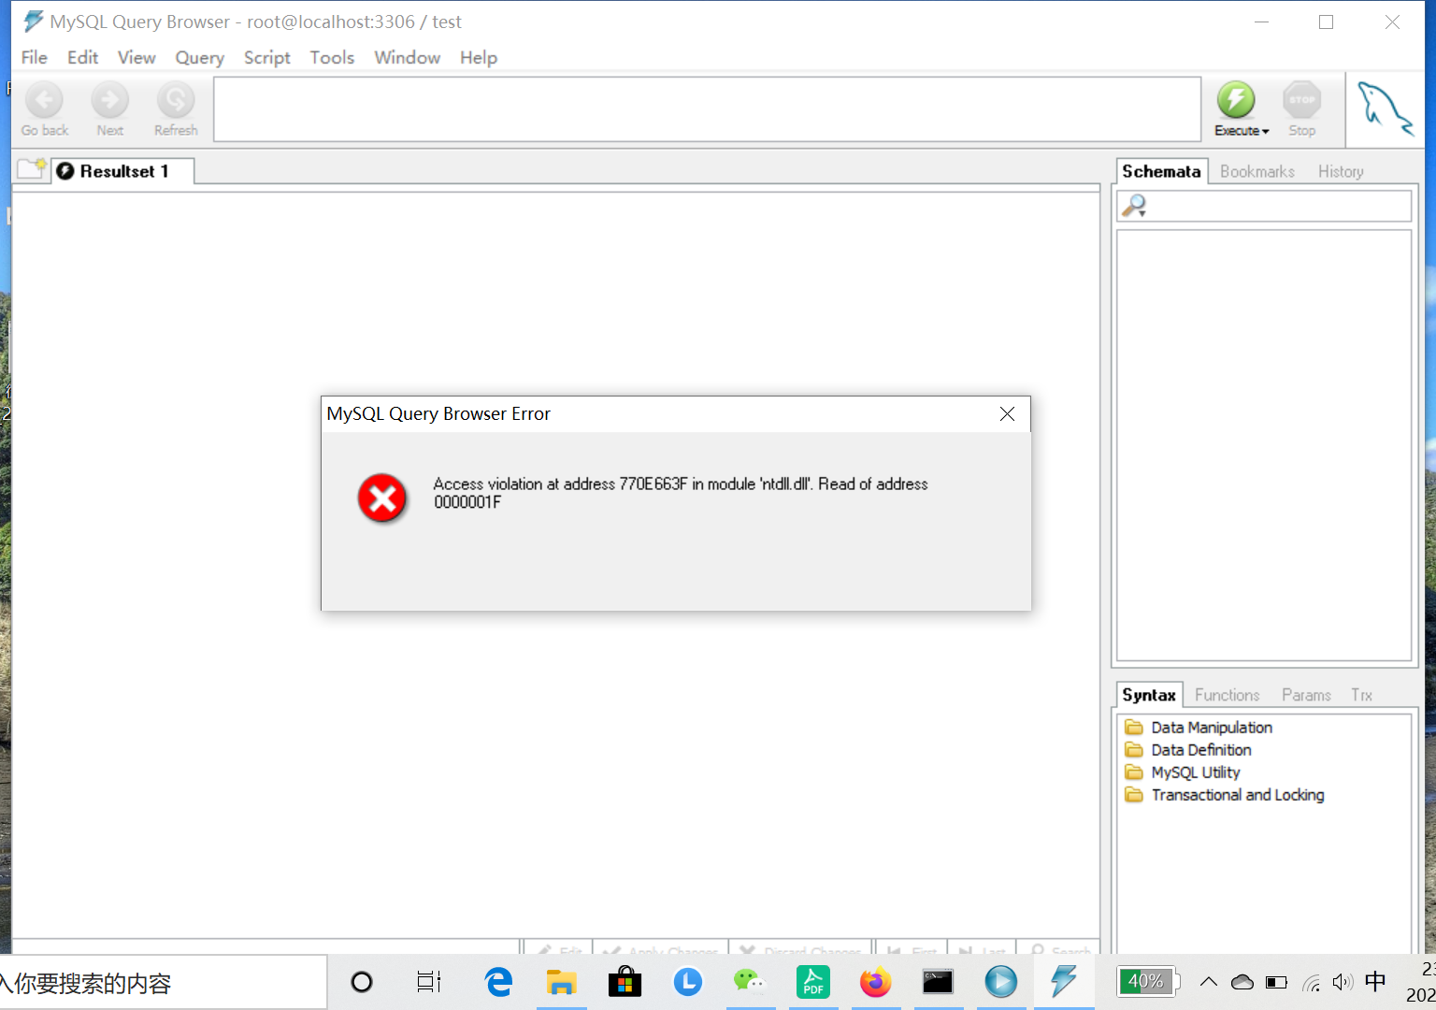Click the MySQL dolphin logo

1385,108
